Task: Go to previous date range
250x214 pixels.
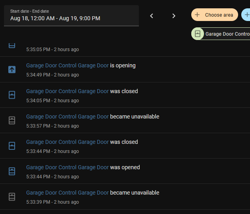Action: 152,16
